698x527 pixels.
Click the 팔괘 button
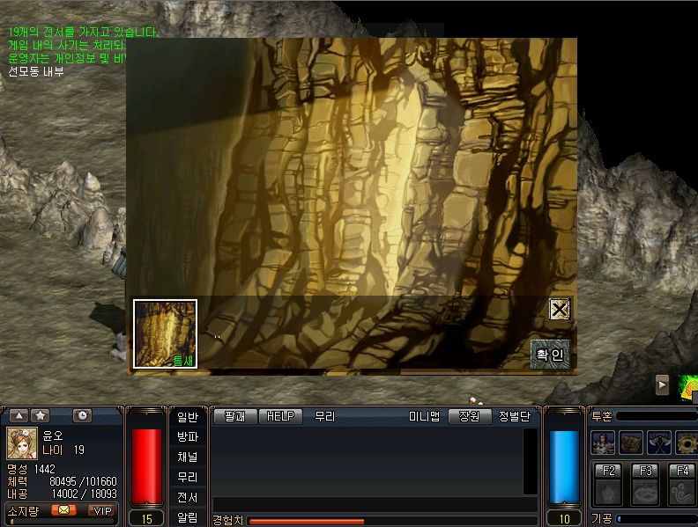point(235,416)
